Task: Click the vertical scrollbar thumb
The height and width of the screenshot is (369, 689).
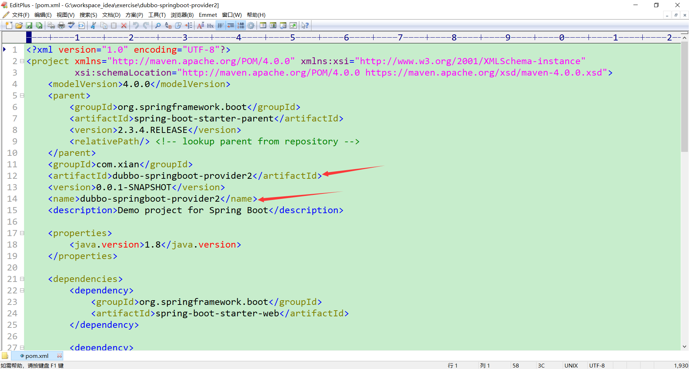Action: tap(684, 97)
